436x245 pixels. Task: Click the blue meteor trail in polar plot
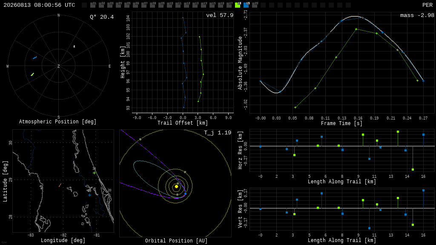35,58
